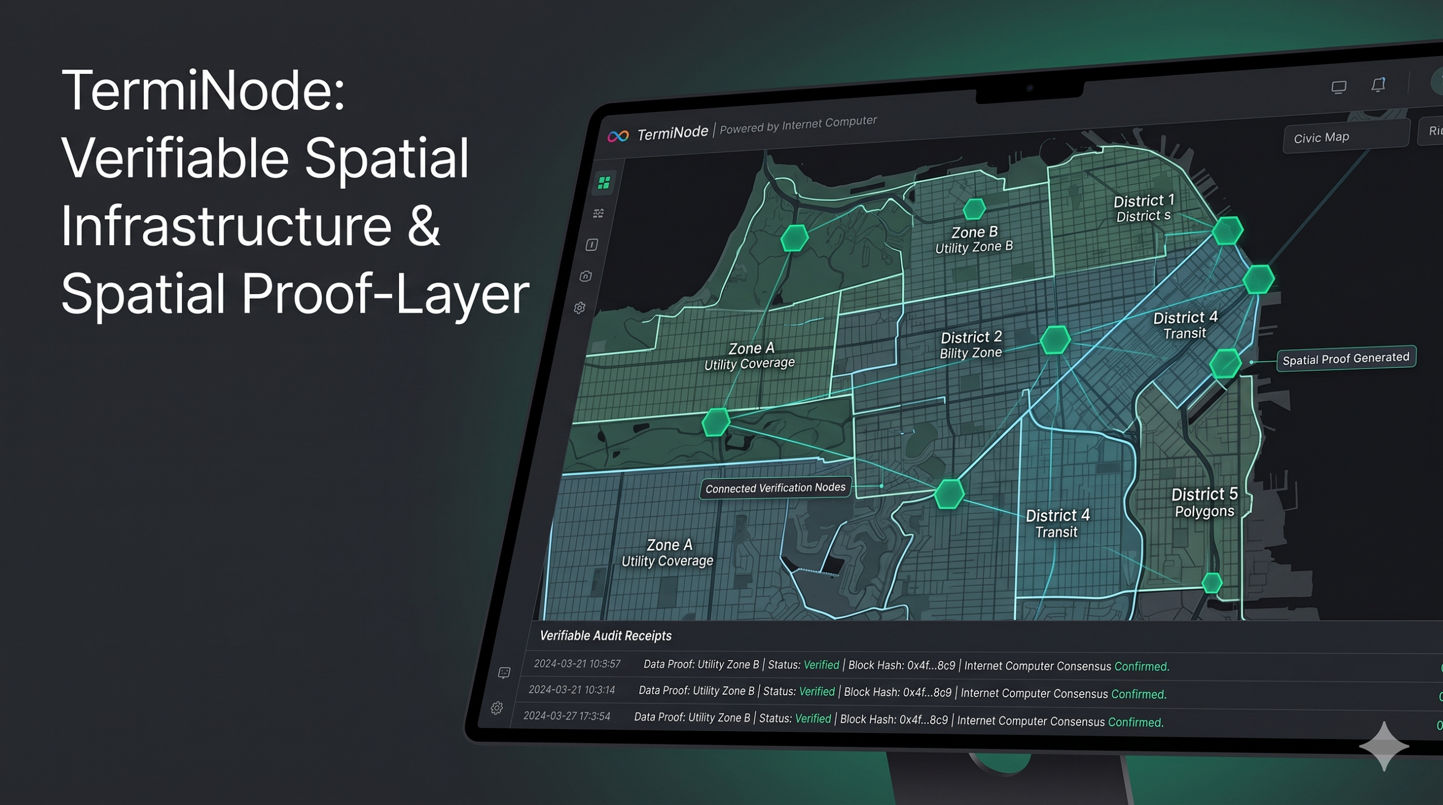Image resolution: width=1443 pixels, height=805 pixels.
Task: Select lower-left Zone A Utility Coverage label
Action: [668, 553]
